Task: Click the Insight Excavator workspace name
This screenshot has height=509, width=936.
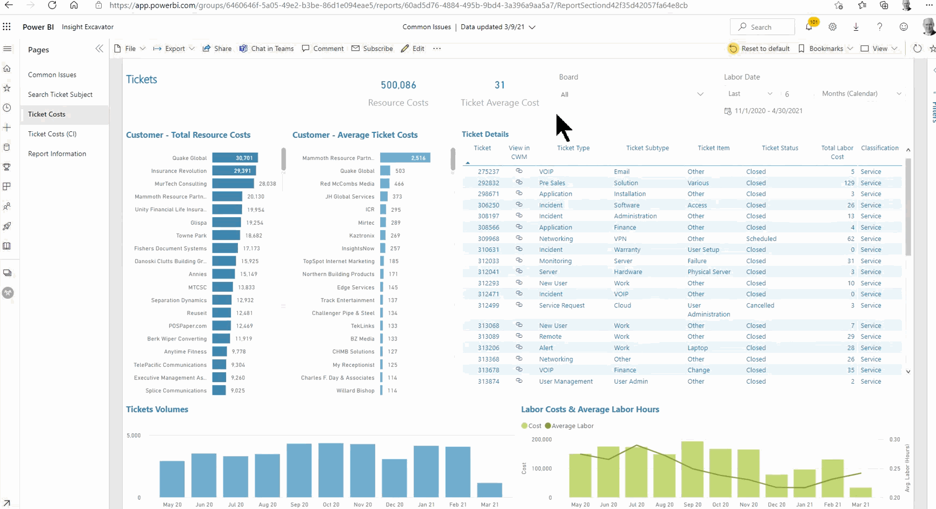Action: click(x=88, y=27)
